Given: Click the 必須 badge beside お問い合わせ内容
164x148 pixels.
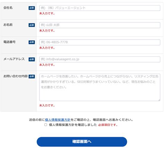Looking at the screenshot, I should (32, 76).
